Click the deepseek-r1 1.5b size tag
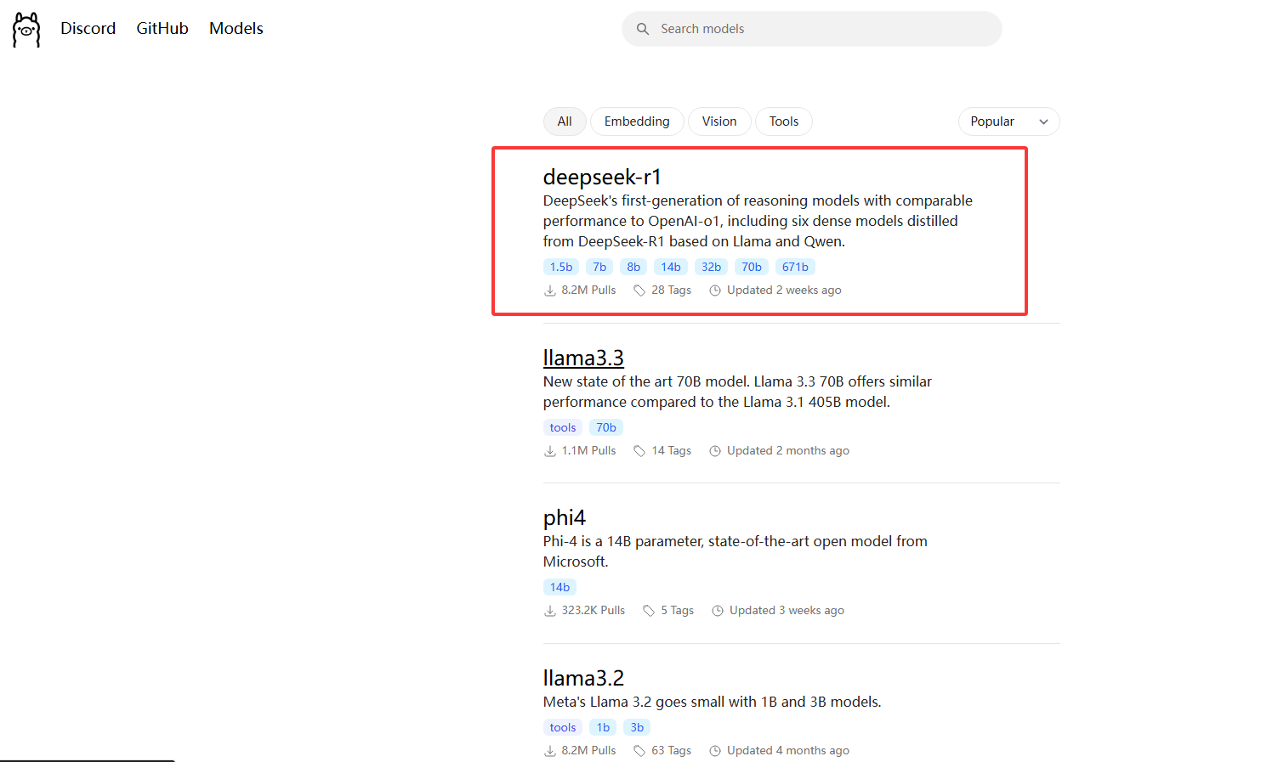Screen dimensions: 1278x762 (561, 267)
